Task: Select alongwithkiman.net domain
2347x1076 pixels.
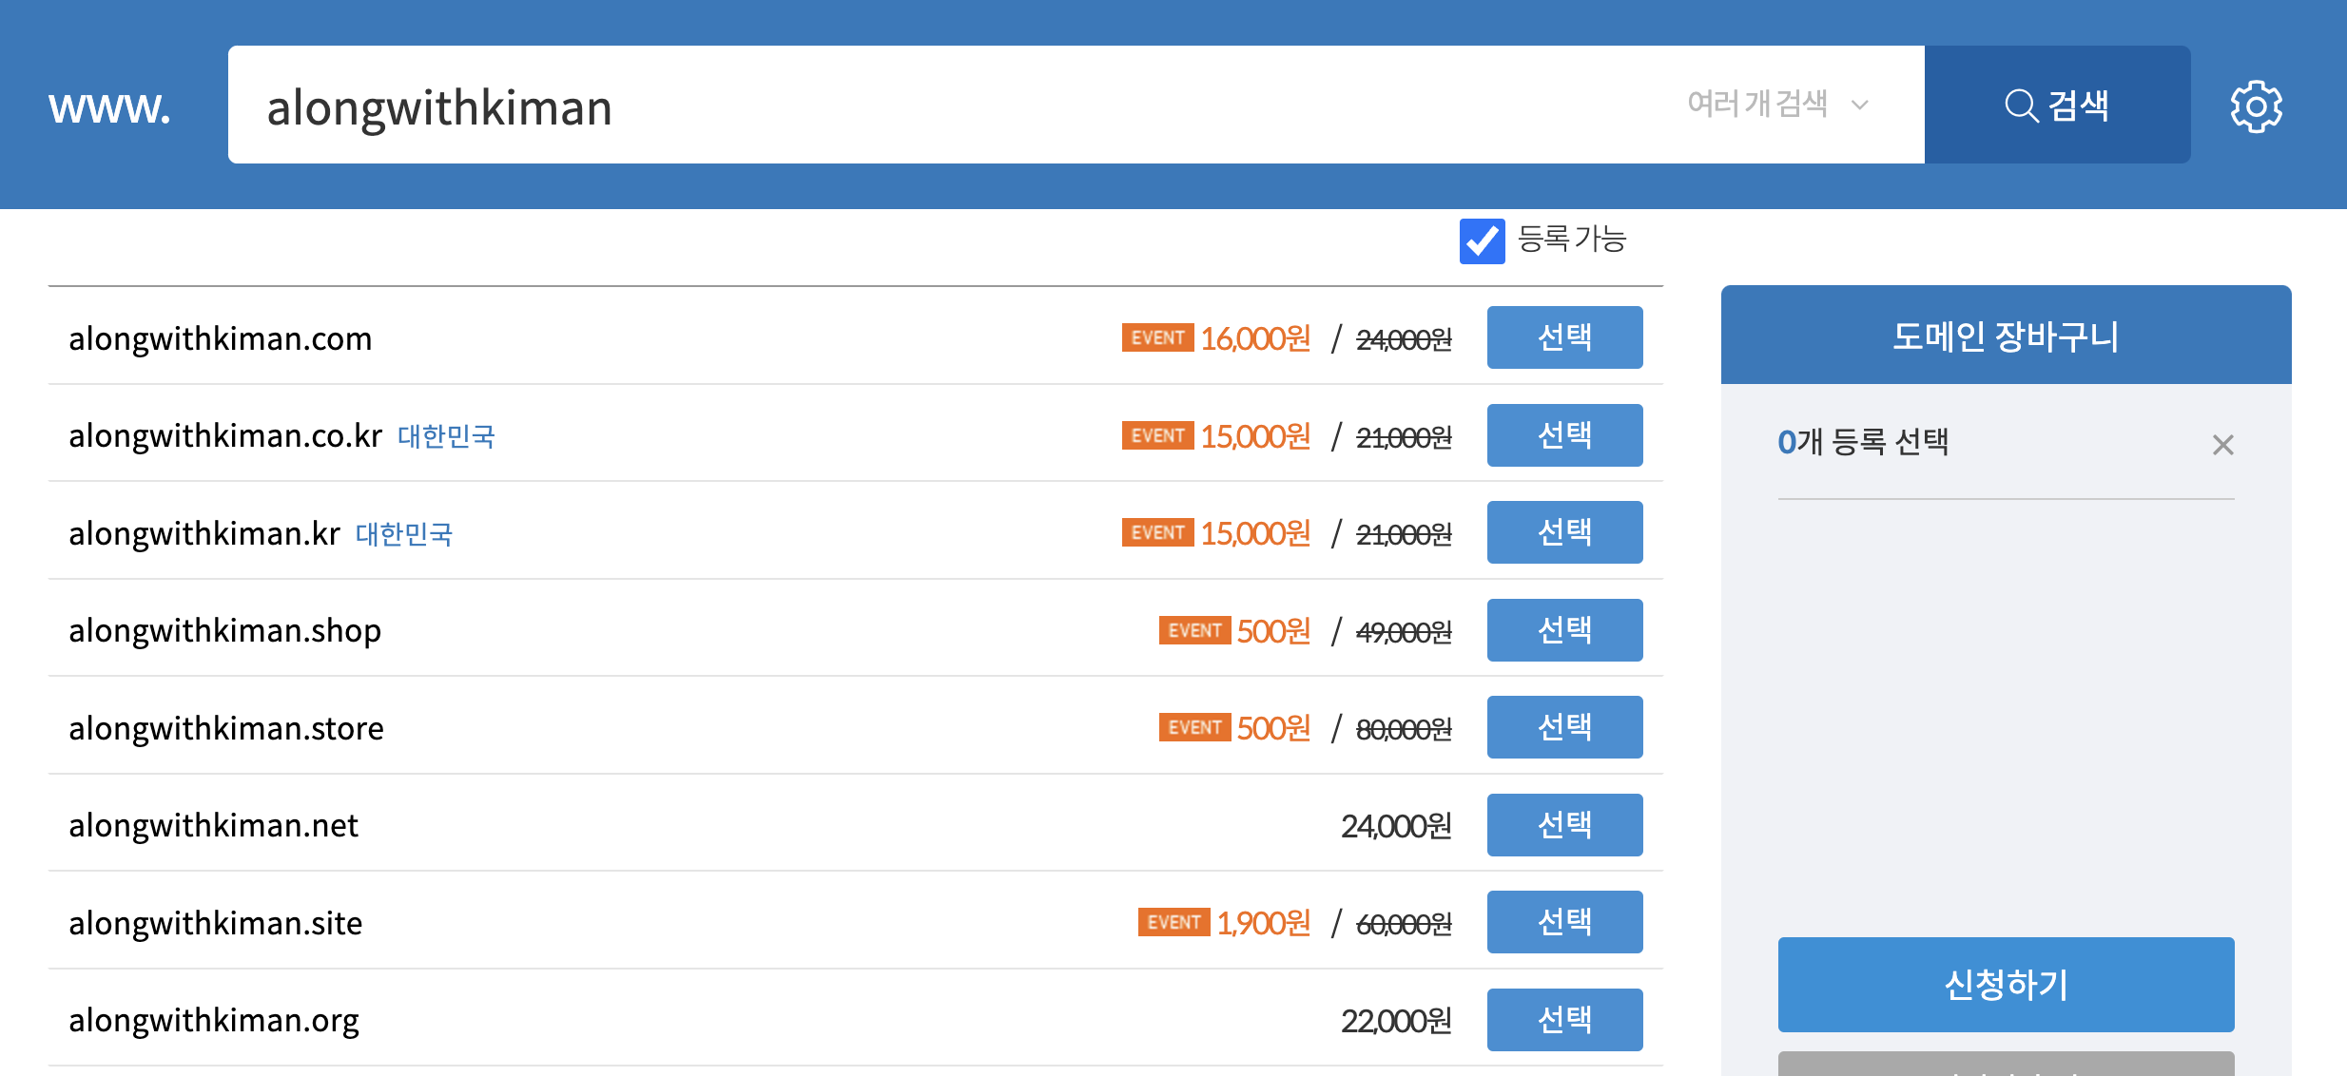Action: pyautogui.click(x=1564, y=825)
